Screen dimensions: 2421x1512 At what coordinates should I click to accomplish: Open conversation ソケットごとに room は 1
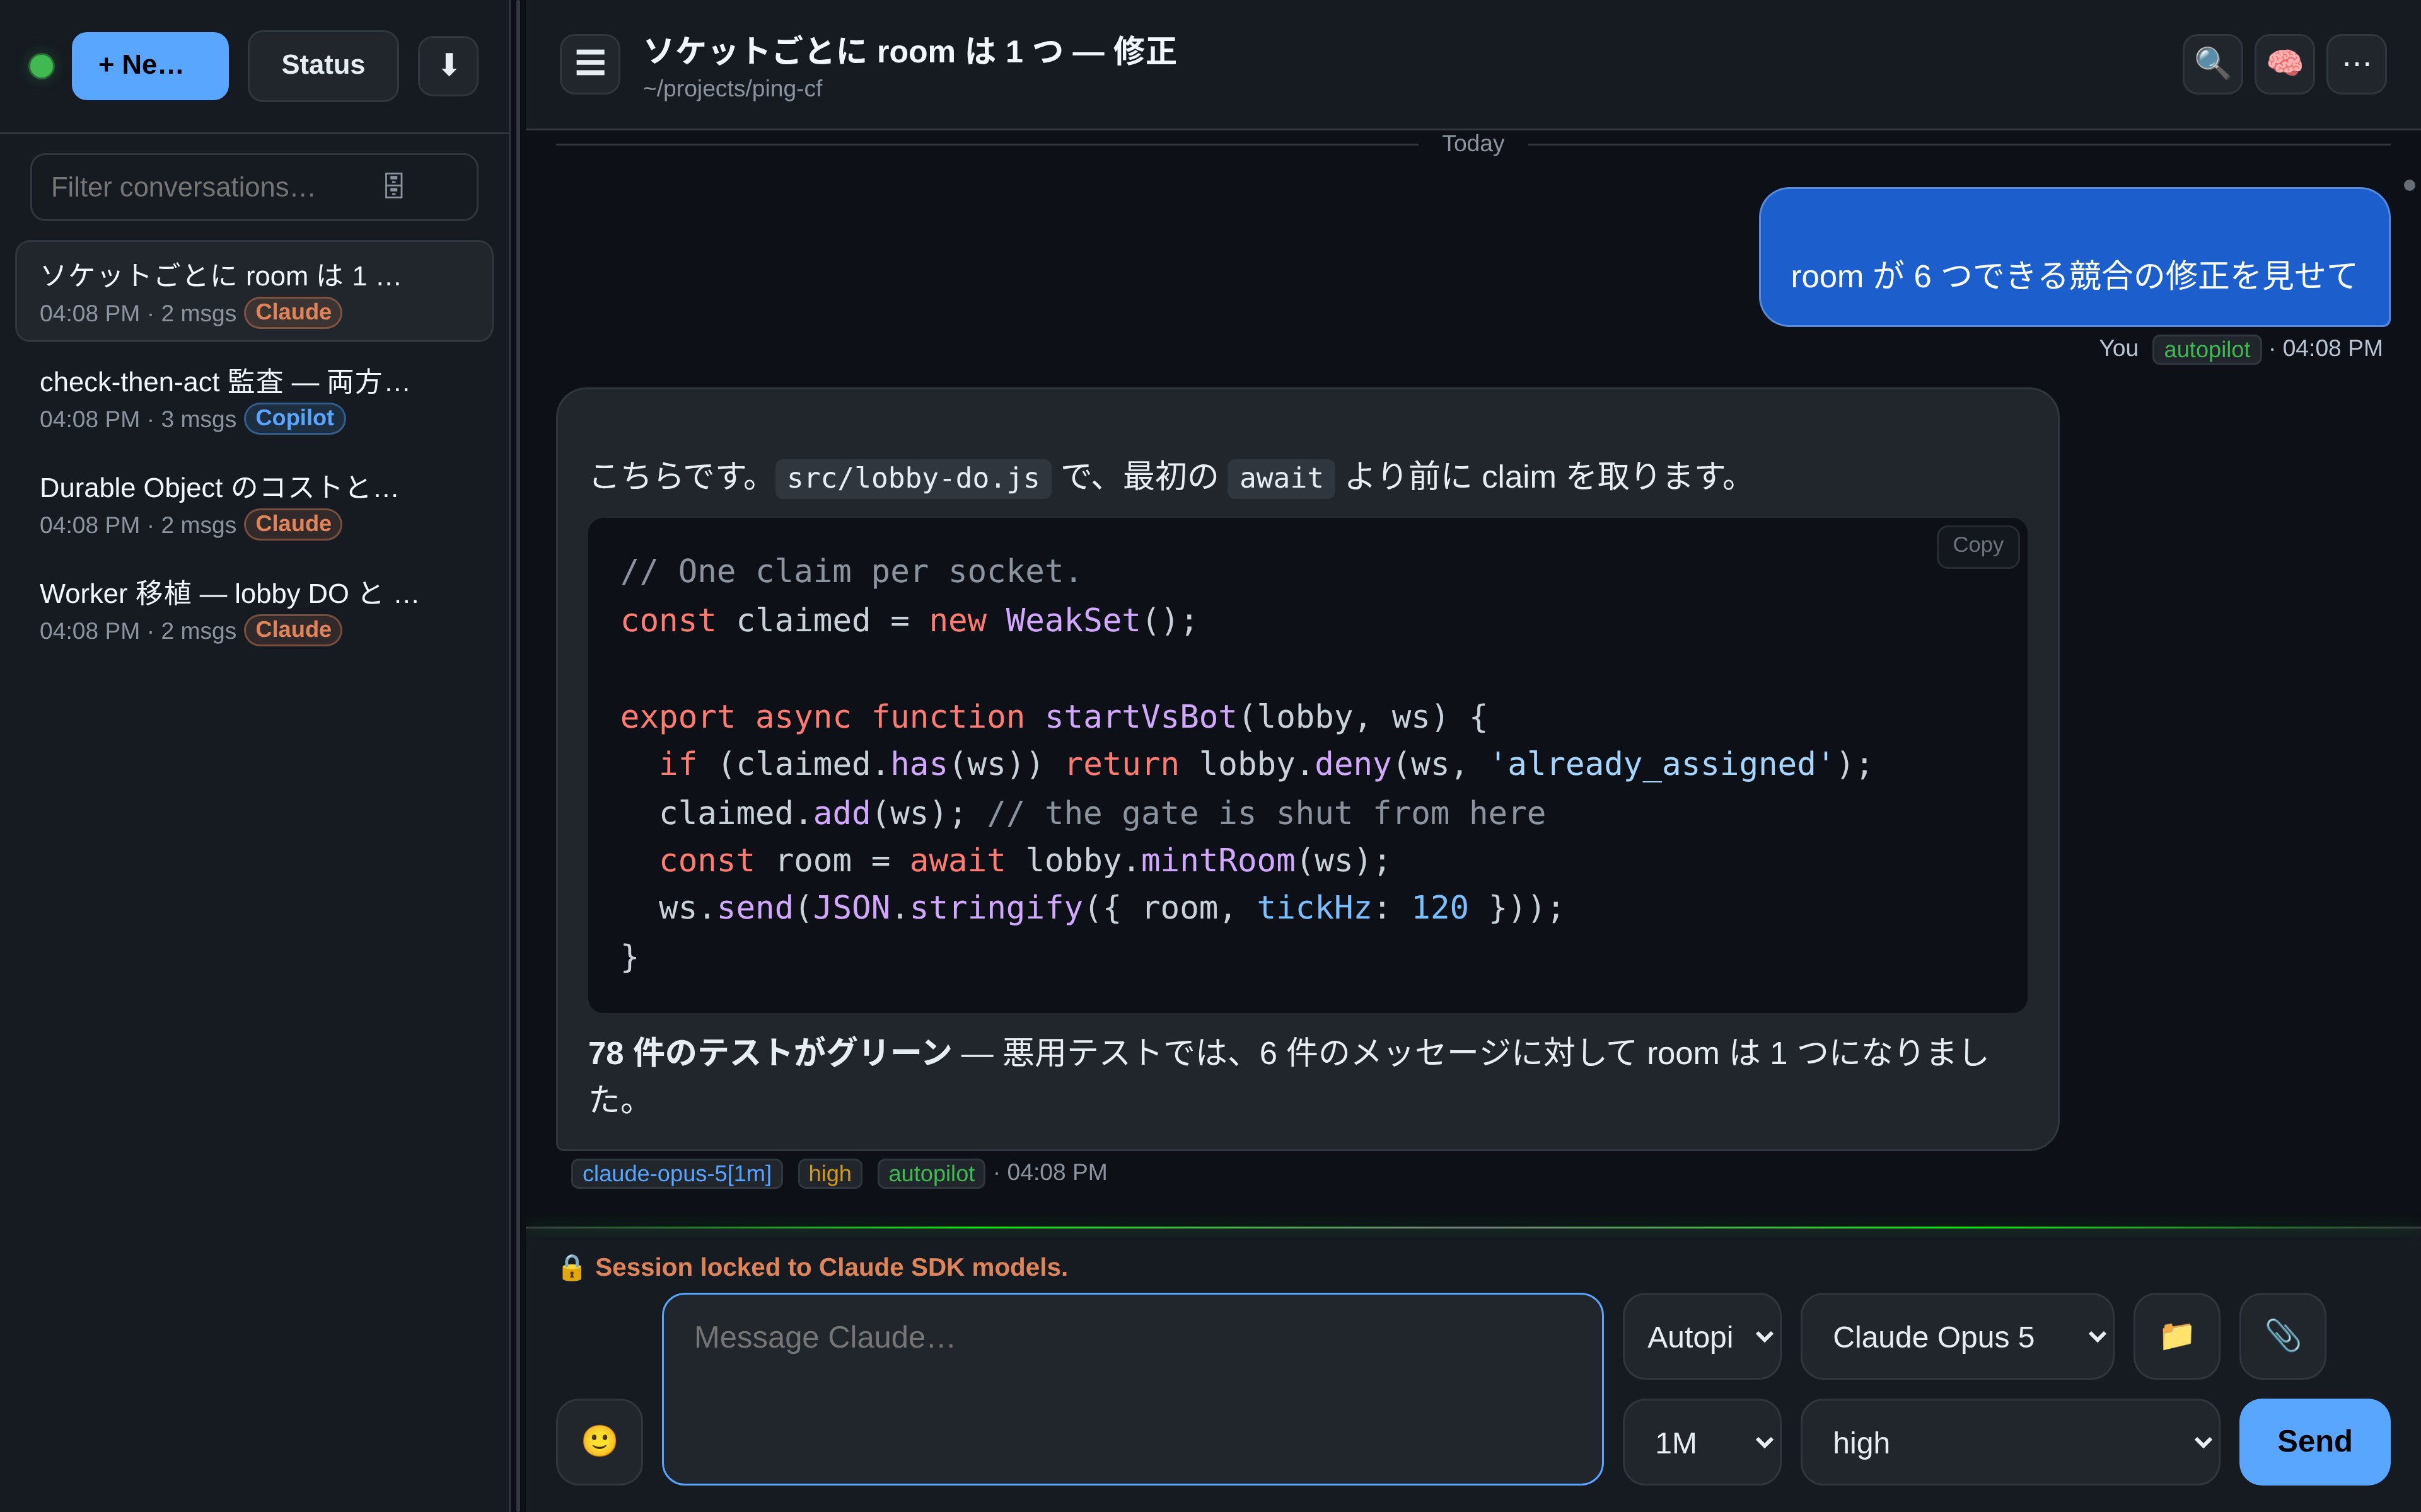(x=254, y=291)
